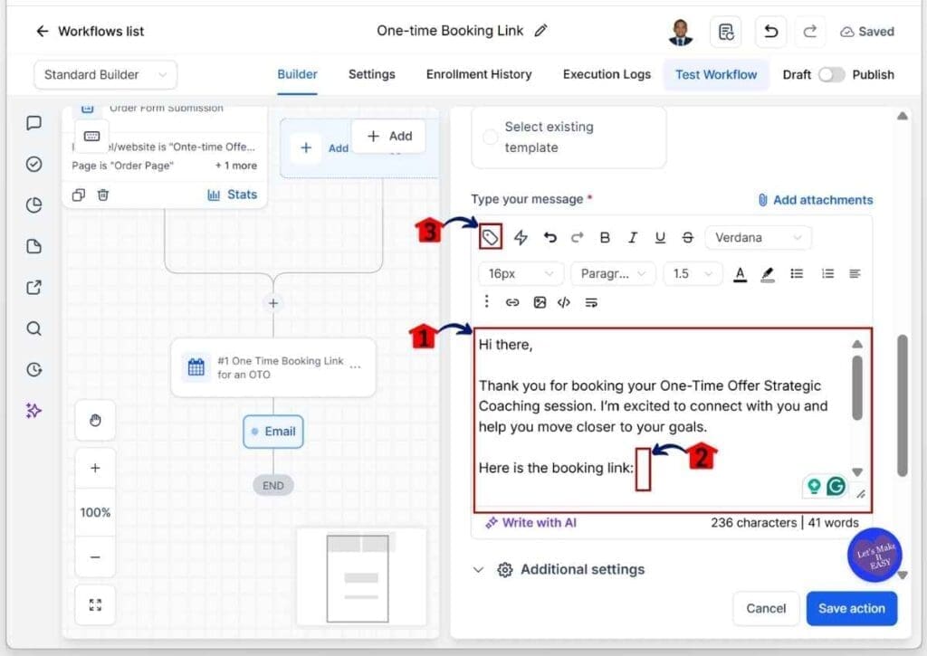Fit workflow canvas to screen
The image size is (927, 656).
[x=95, y=604]
